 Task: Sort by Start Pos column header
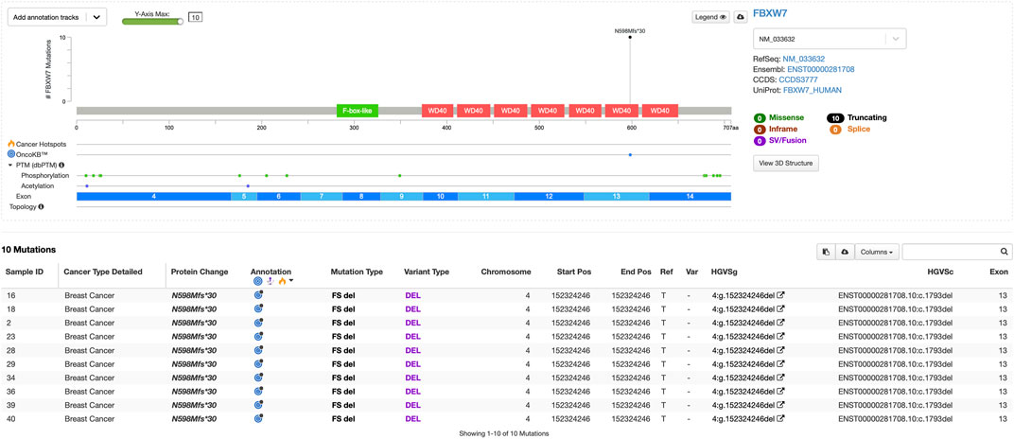pyautogui.click(x=575, y=272)
